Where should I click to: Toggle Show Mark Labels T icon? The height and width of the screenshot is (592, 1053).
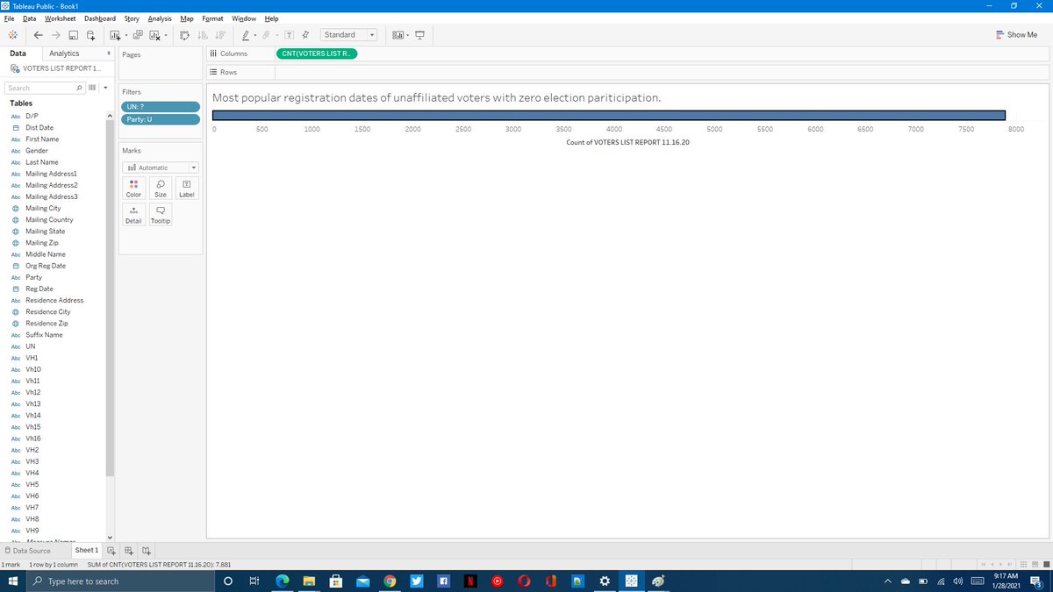pos(290,35)
